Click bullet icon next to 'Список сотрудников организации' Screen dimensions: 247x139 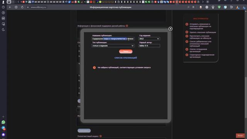click(187, 49)
